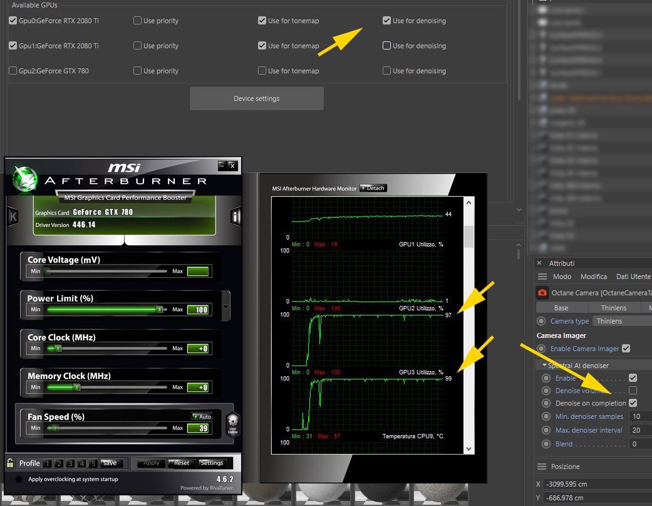The image size is (652, 506).
Task: Click the Afterburner Reset button
Action: click(182, 463)
